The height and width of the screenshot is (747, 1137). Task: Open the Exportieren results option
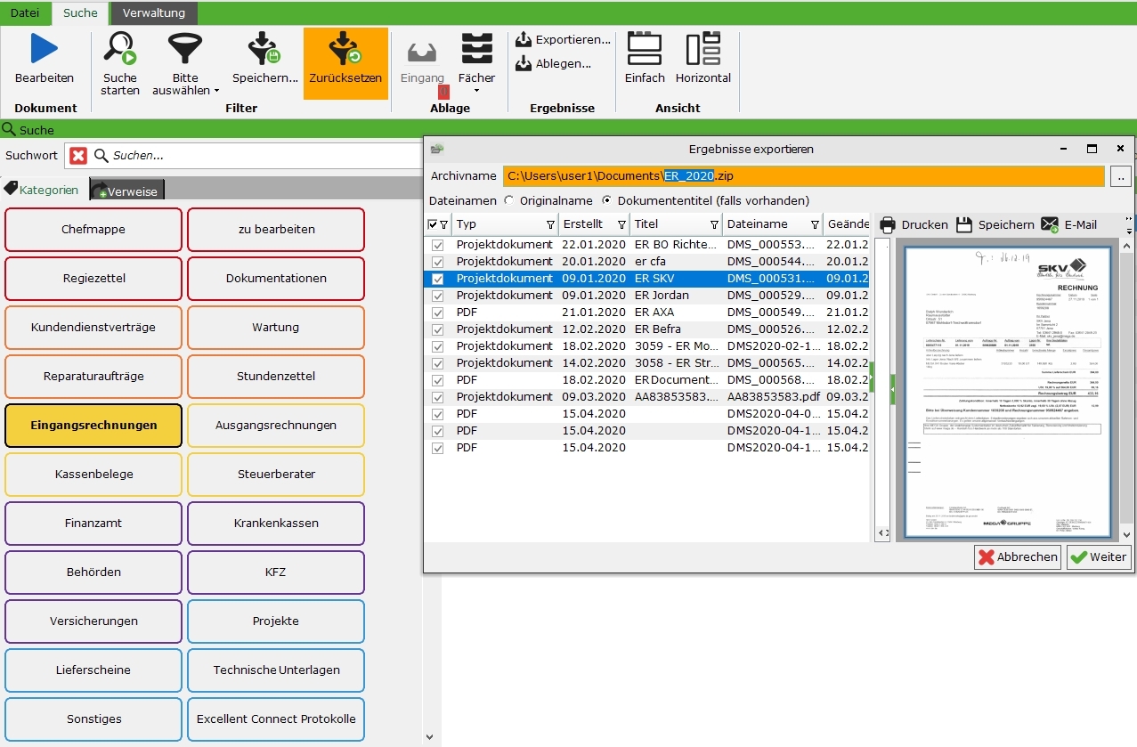[x=564, y=40]
